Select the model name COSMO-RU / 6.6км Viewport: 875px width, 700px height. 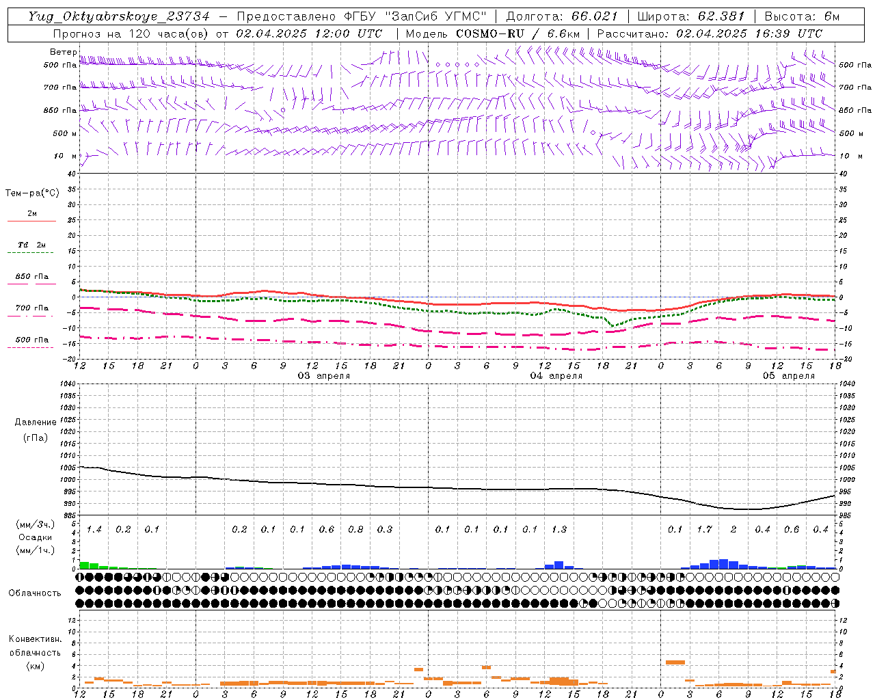pyautogui.click(x=518, y=33)
